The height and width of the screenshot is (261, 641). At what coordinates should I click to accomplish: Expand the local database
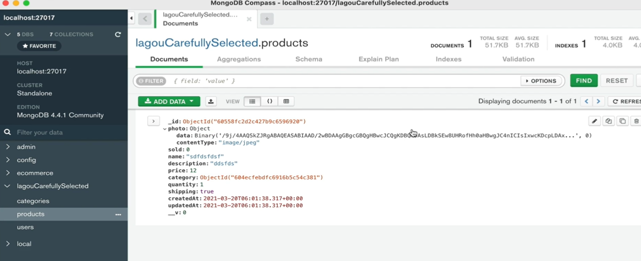coord(8,244)
